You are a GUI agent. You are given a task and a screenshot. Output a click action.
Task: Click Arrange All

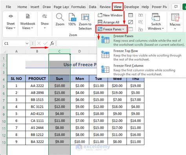tap(109, 22)
